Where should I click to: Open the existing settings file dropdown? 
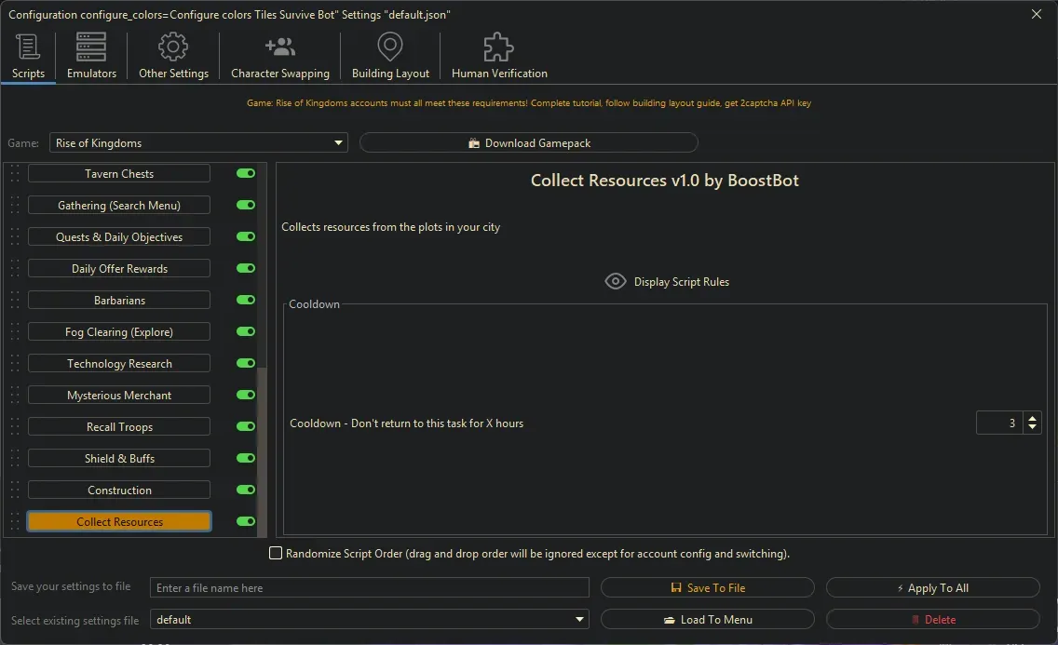pyautogui.click(x=578, y=619)
